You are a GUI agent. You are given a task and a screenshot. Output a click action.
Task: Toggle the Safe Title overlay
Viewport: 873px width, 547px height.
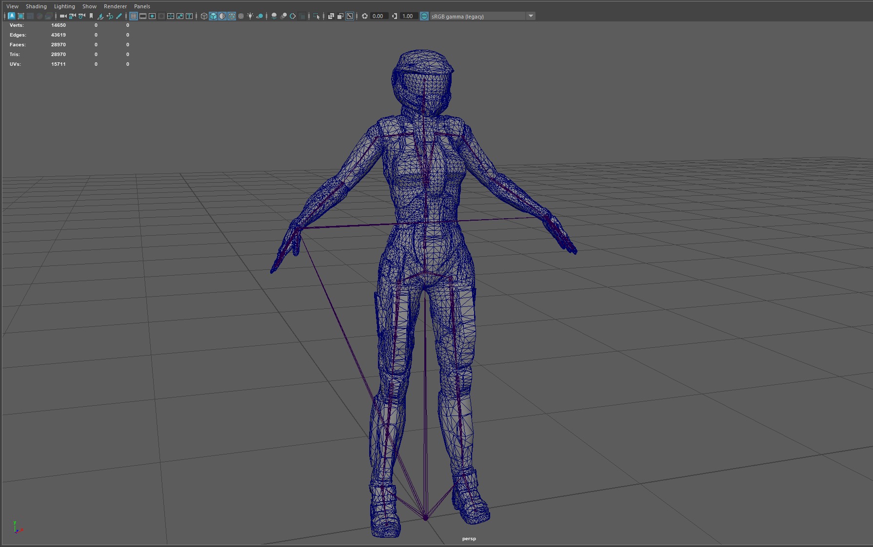(x=189, y=16)
